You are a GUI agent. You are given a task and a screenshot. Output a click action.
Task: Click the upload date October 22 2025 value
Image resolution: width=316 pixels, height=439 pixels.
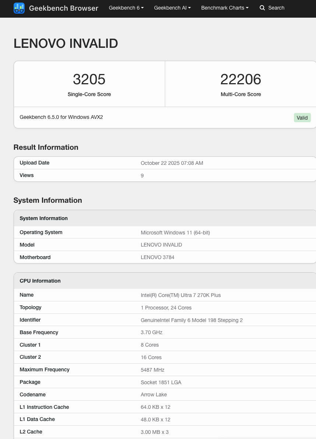172,163
